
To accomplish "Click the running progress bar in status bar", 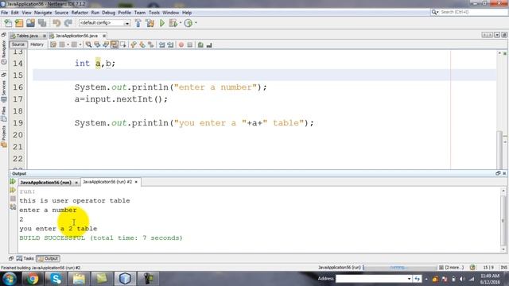I will point(400,268).
